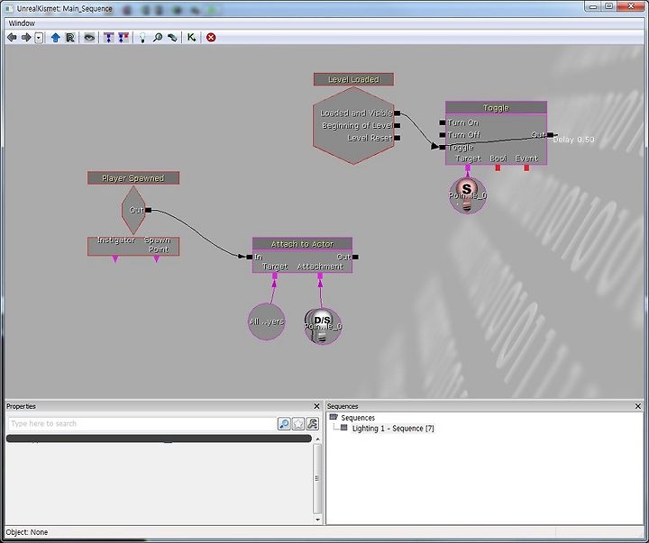Viewport: 649px width, 543px height.
Task: Select the Player Spawned event title
Action: tap(133, 177)
